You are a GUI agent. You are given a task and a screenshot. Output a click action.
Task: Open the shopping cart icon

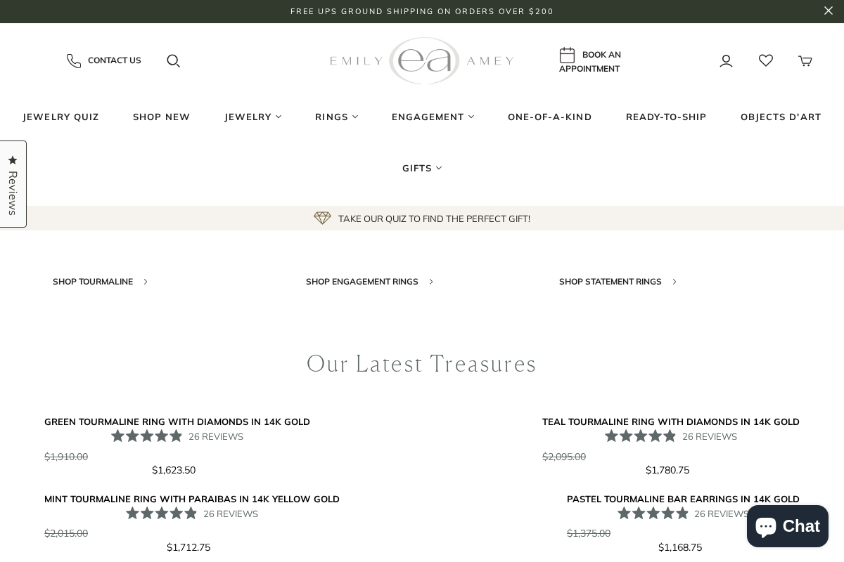(x=805, y=61)
